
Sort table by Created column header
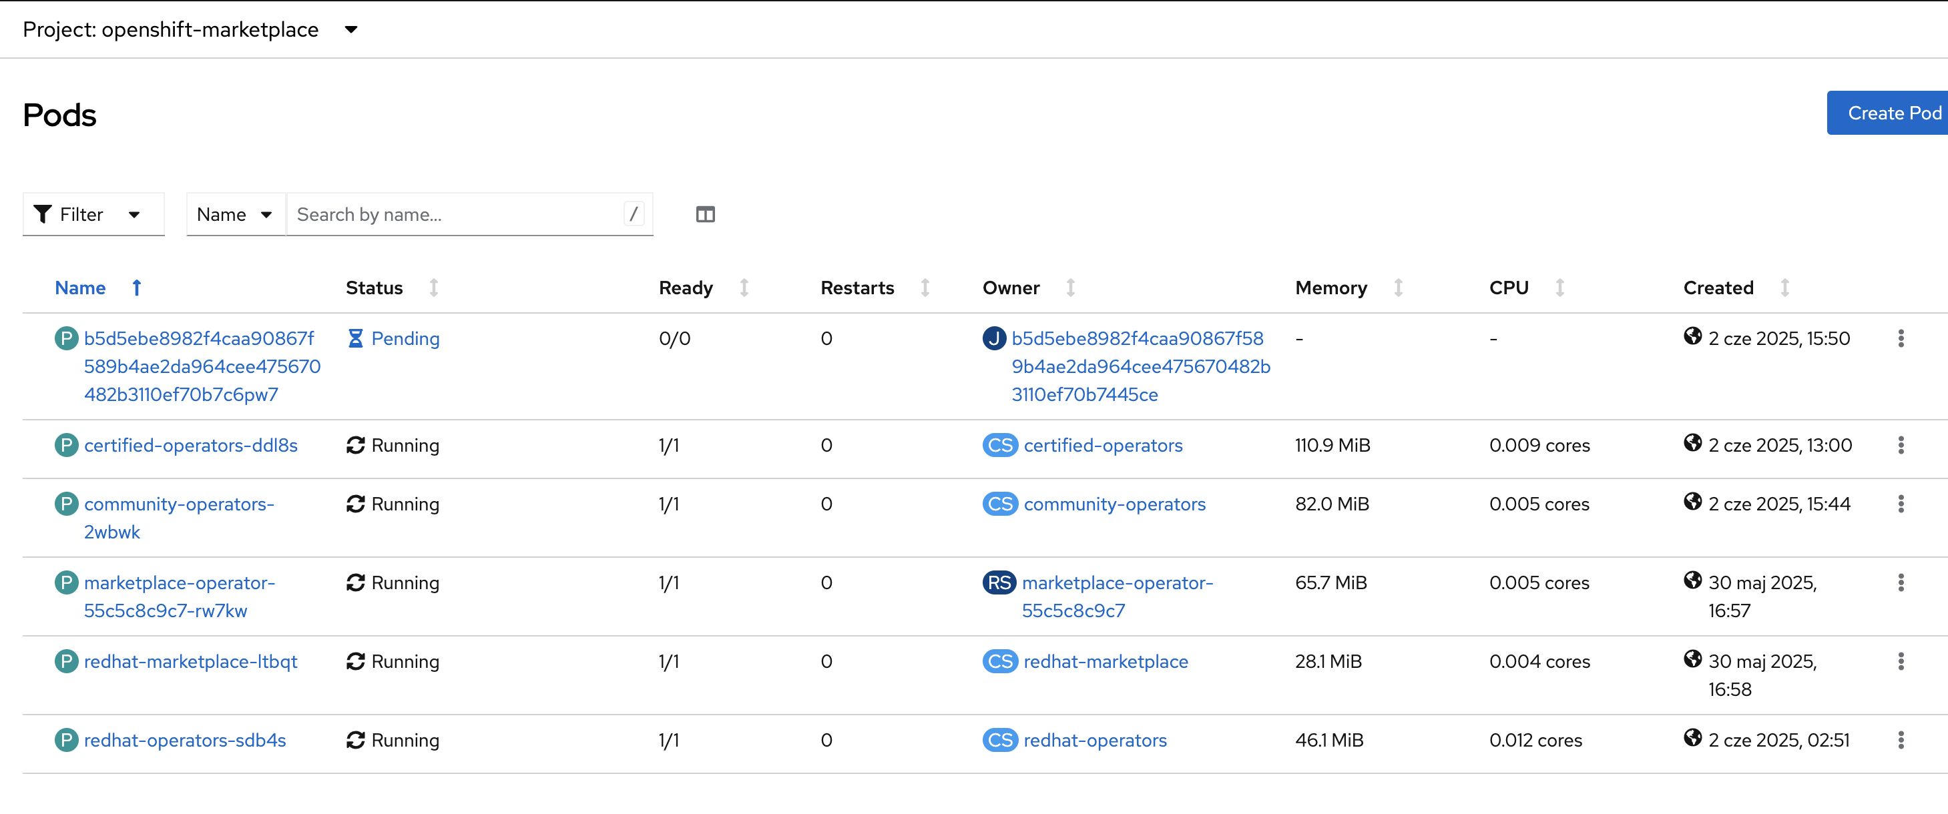[x=1718, y=288]
